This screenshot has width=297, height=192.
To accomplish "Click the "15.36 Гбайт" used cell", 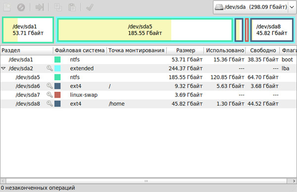I will coord(229,60).
